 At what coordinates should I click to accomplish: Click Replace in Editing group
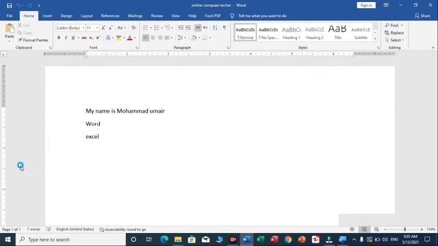click(394, 33)
